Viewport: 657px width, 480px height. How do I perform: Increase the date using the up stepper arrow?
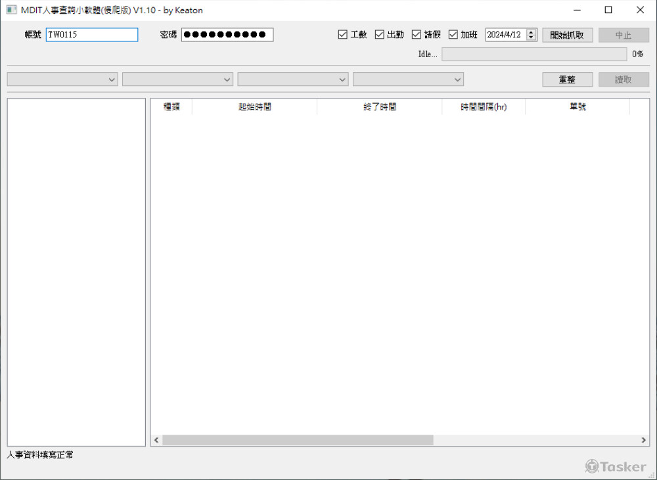[531, 32]
